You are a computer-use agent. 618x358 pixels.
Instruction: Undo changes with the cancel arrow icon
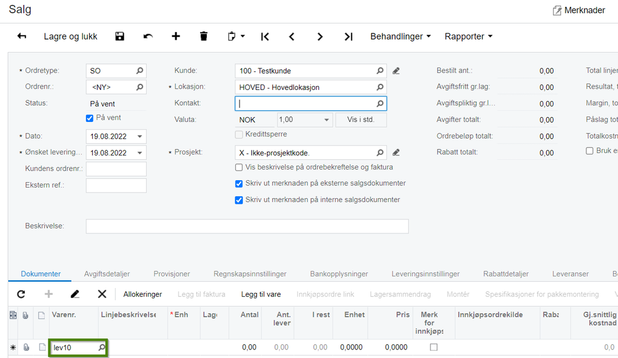pos(148,37)
